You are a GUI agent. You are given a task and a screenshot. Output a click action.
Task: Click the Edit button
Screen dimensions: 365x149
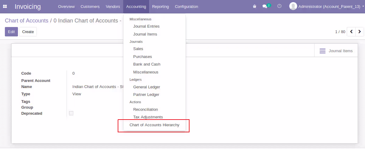11,32
